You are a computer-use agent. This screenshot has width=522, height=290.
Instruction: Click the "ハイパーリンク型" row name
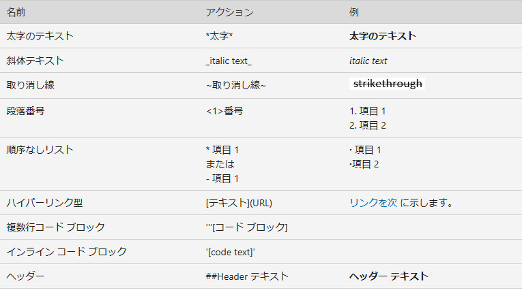coord(44,202)
